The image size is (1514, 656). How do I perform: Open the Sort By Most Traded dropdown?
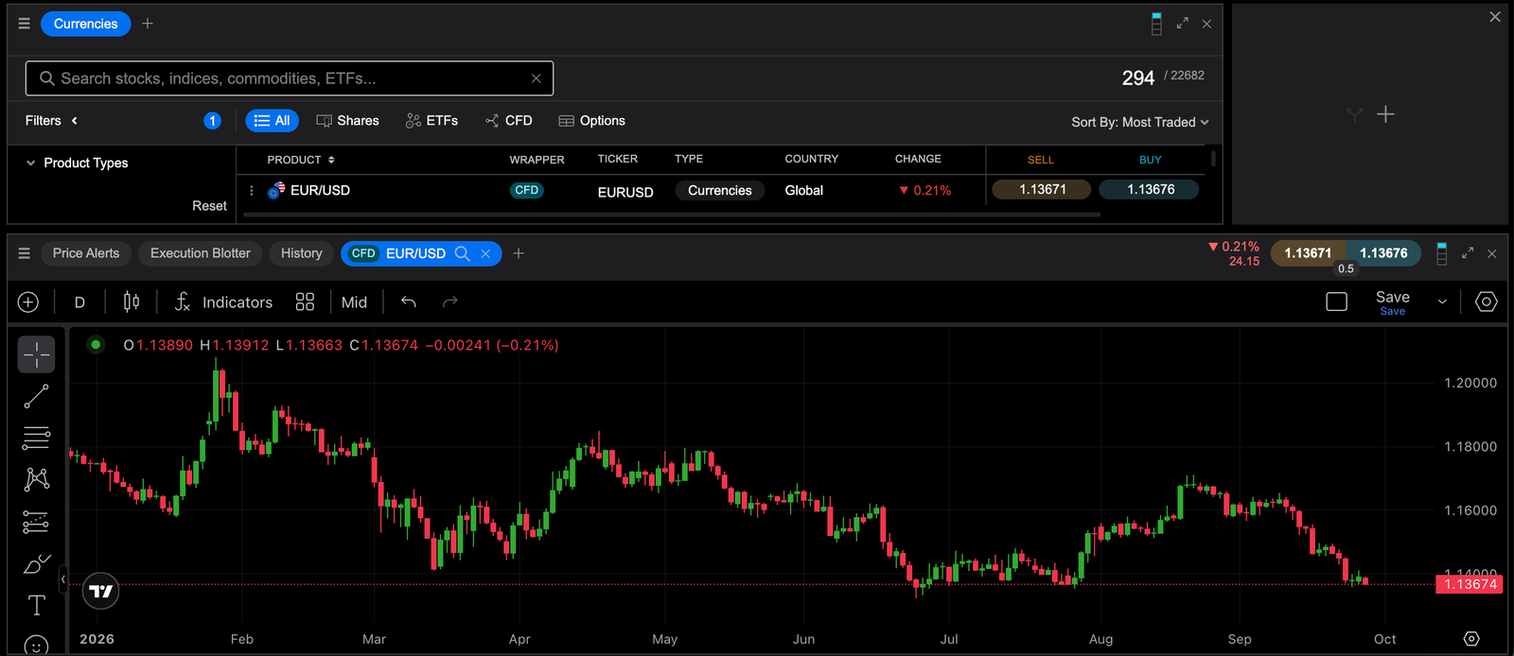coord(1140,122)
